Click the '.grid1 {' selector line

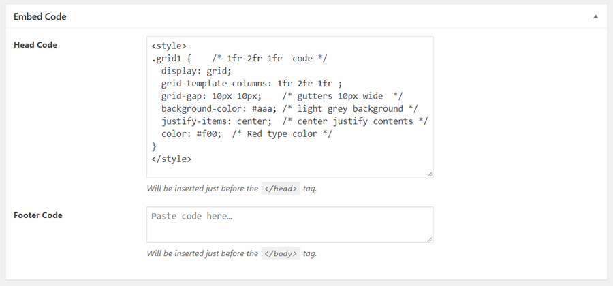[x=239, y=59]
